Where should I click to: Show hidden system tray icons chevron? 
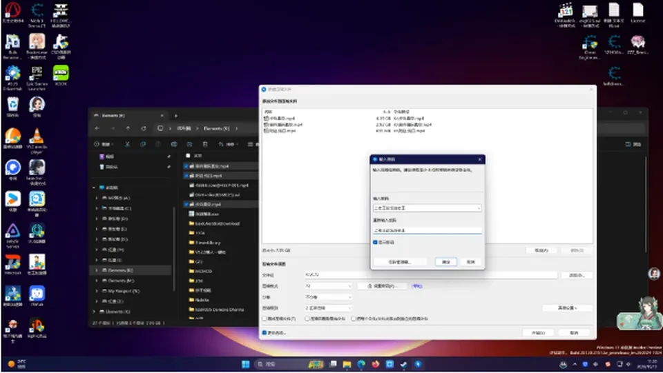(575, 364)
